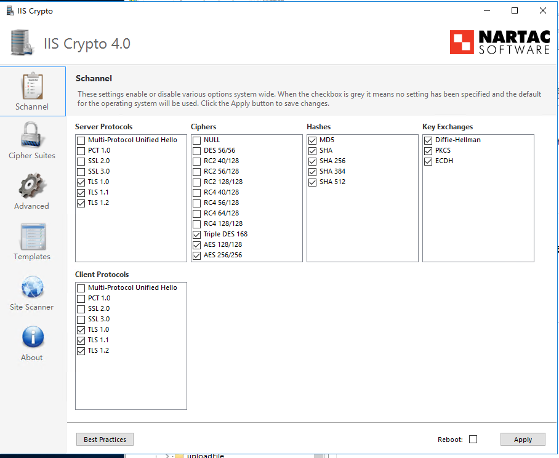The height and width of the screenshot is (458, 559).
Task: Toggle ECDH key exchange
Action: coord(428,161)
